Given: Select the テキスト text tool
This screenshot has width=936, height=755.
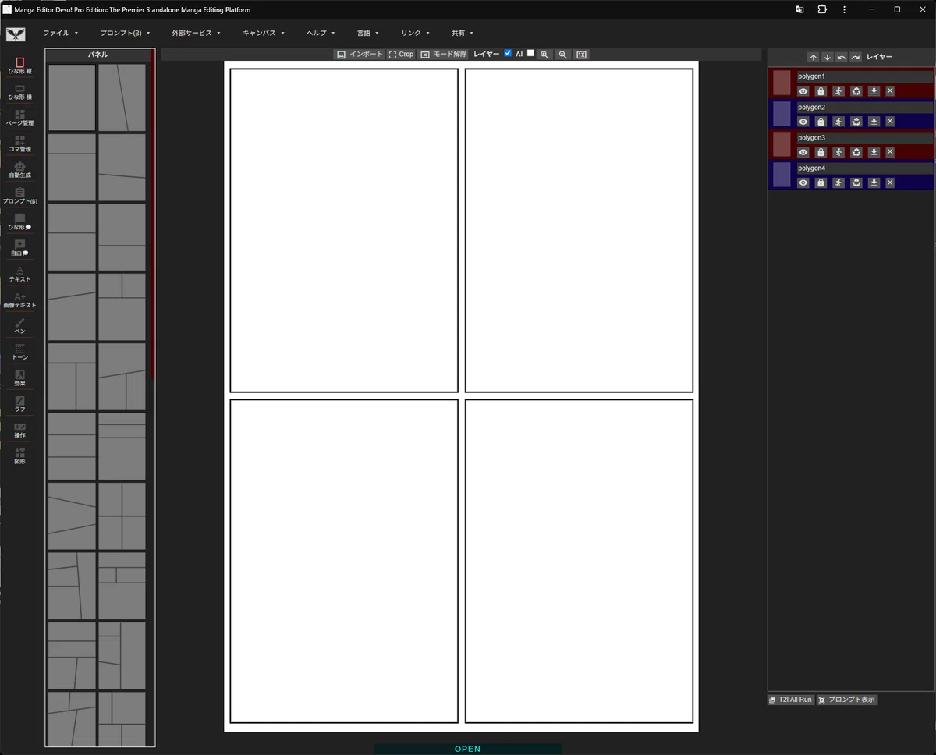Looking at the screenshot, I should tap(19, 274).
